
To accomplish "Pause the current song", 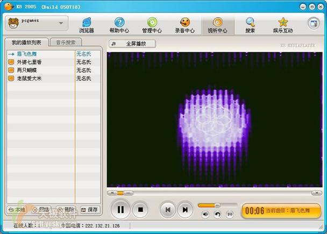I will click(x=120, y=209).
